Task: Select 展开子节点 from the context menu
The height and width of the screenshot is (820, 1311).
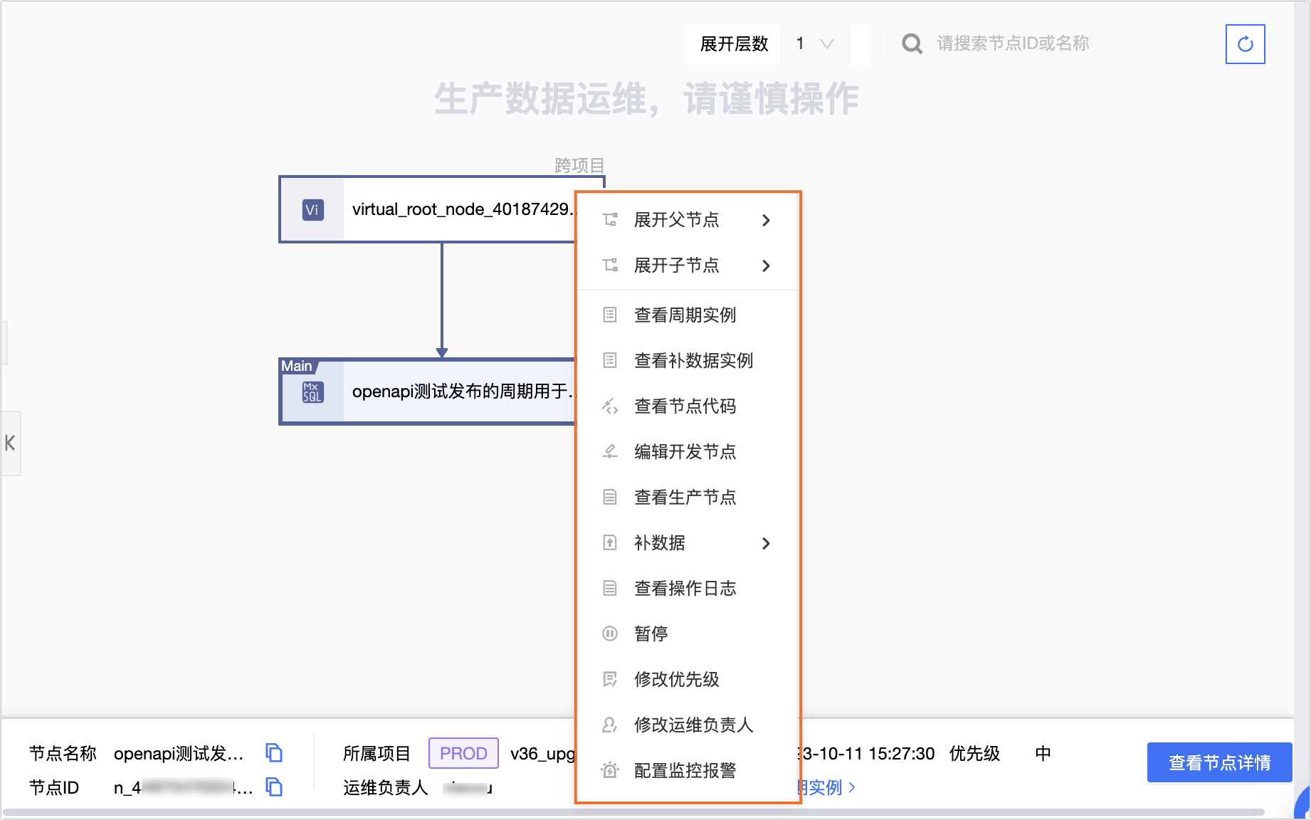Action: click(688, 266)
